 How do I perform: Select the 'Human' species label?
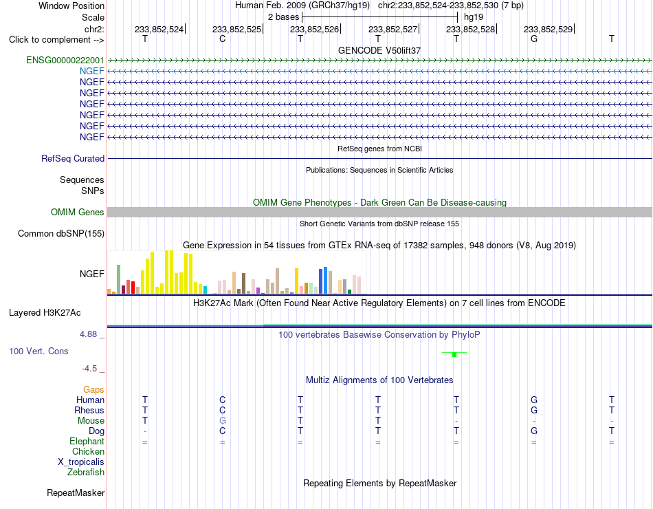[90, 400]
